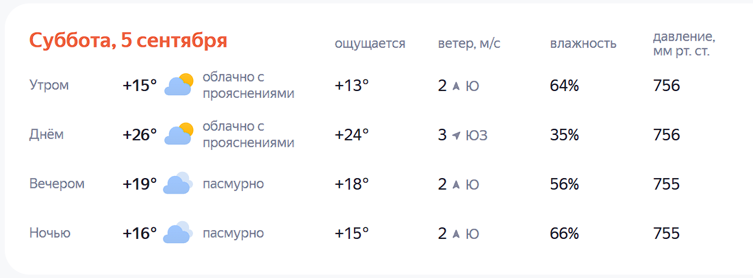Click the Суббота, 5 сентября heading
753x278 pixels.
pyautogui.click(x=128, y=41)
